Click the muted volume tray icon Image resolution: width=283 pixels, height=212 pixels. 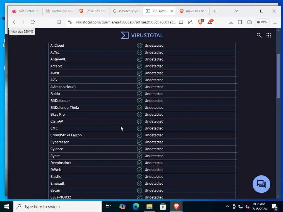(x=247, y=206)
